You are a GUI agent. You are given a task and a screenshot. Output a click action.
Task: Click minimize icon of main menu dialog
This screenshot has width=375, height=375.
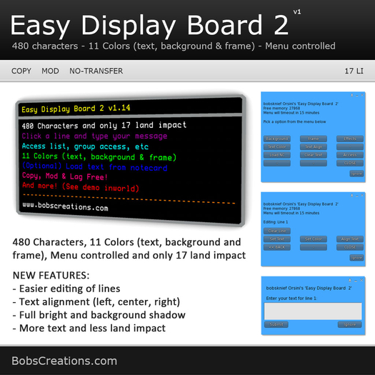pyautogui.click(x=357, y=96)
